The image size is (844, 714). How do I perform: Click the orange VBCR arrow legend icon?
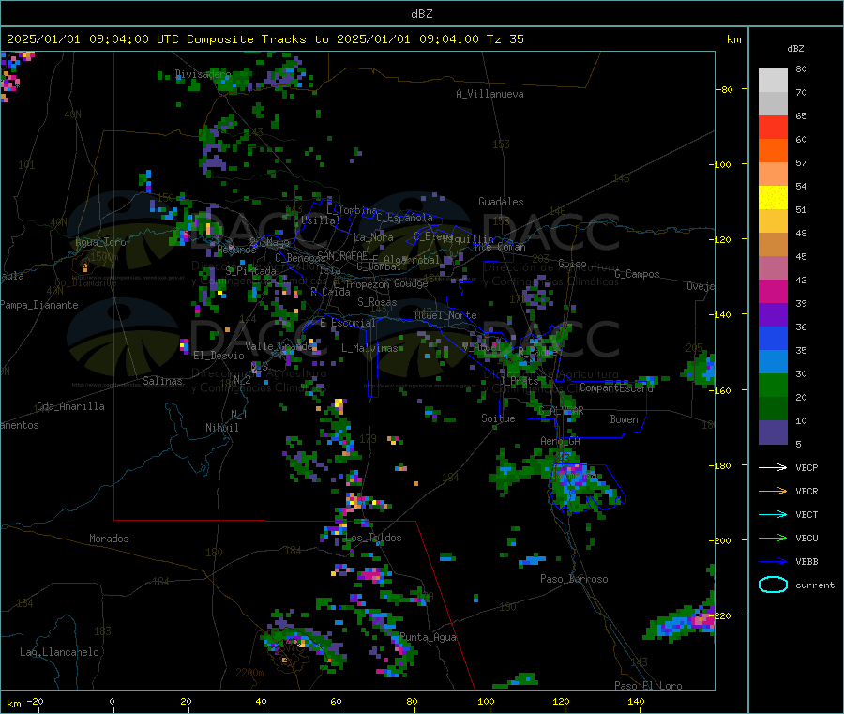[x=773, y=491]
